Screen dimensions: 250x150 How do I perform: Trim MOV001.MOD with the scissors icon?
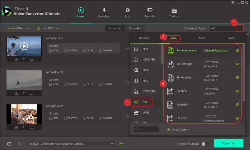[x=16, y=127]
